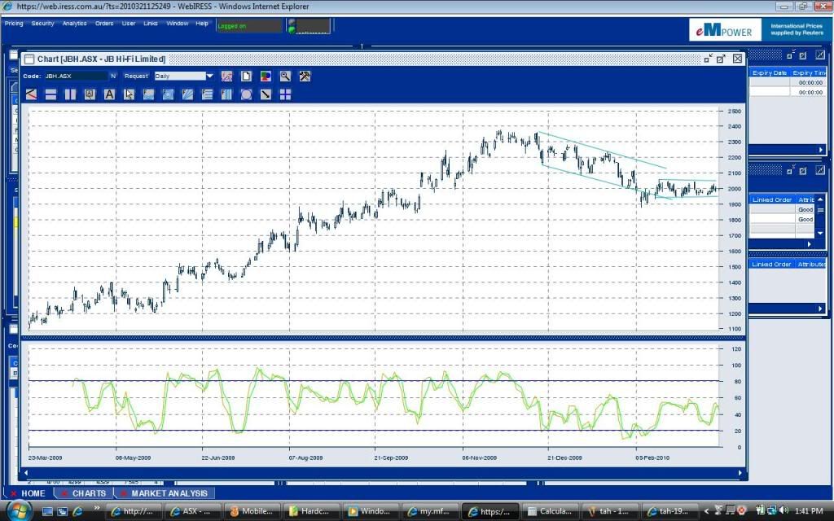Click the Logged on status indicator
834x521 pixels.
tap(249, 26)
